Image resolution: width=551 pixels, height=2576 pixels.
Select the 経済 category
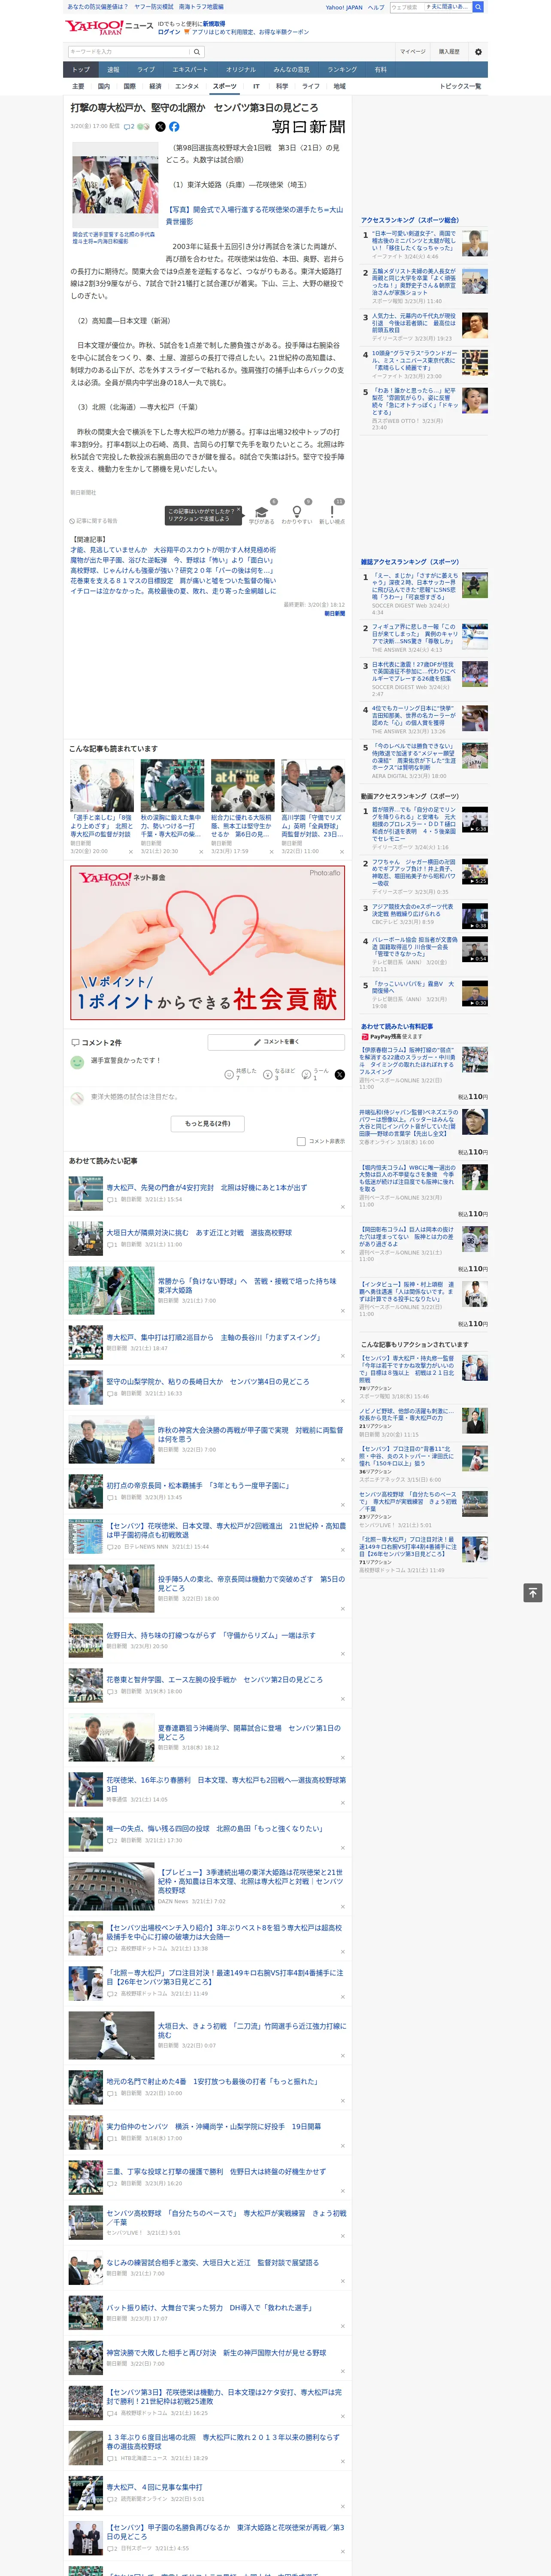(x=155, y=86)
